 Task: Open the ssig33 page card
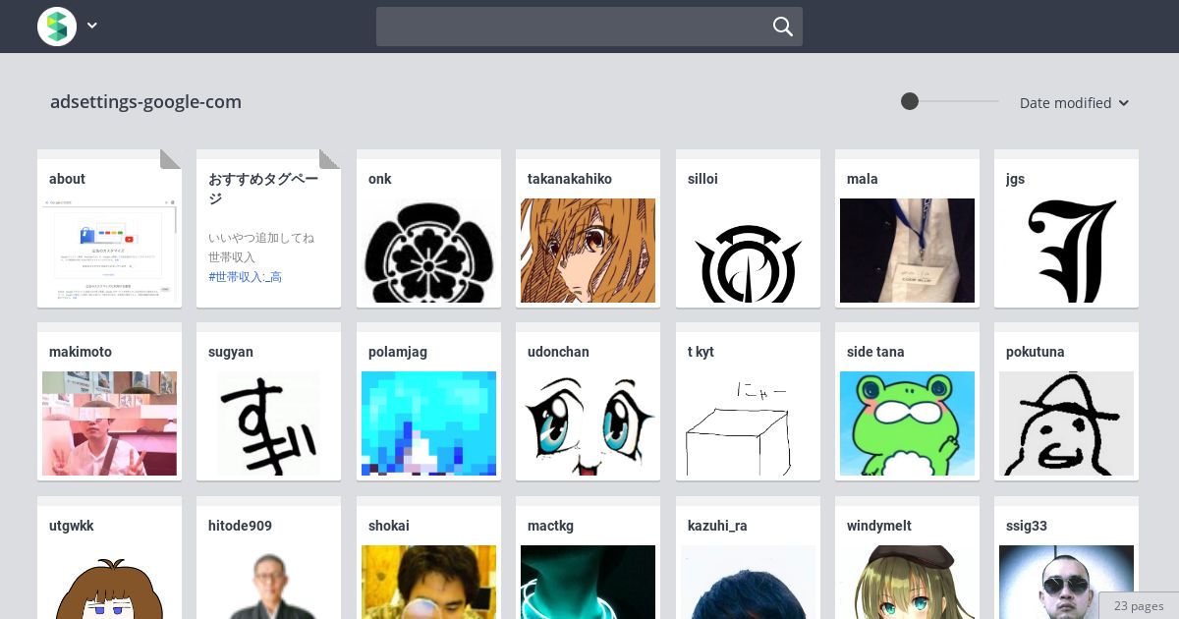click(x=1066, y=557)
